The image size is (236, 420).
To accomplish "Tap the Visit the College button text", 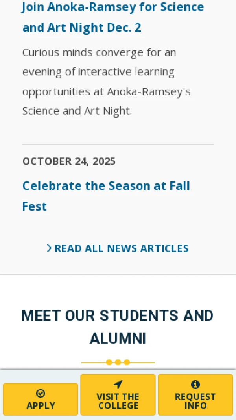I will (x=118, y=401).
